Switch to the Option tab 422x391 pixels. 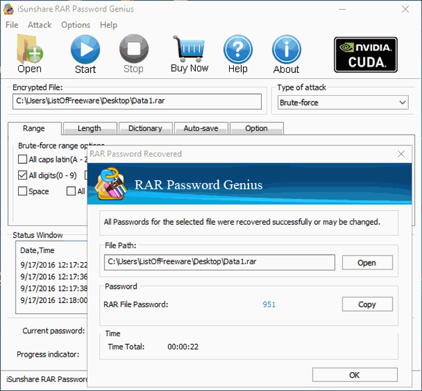click(256, 128)
